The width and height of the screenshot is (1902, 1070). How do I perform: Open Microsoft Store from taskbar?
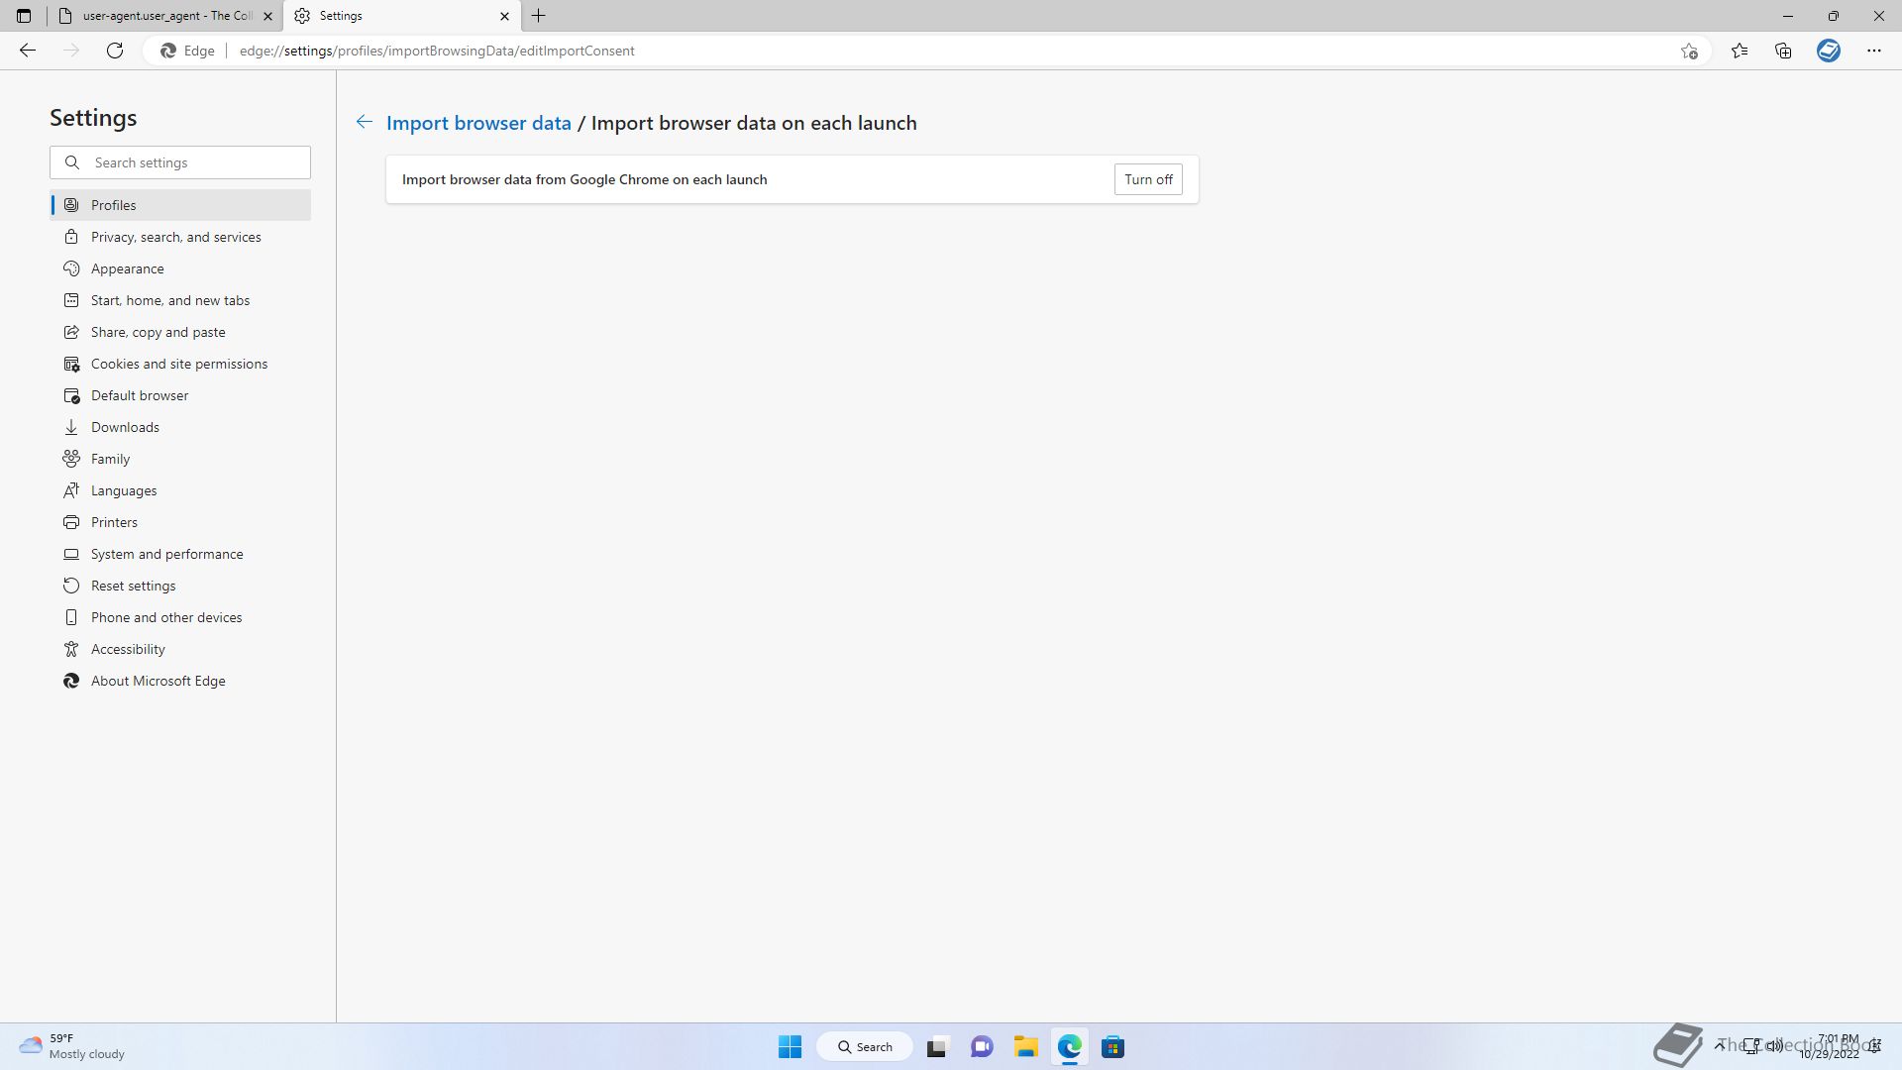click(1113, 1047)
